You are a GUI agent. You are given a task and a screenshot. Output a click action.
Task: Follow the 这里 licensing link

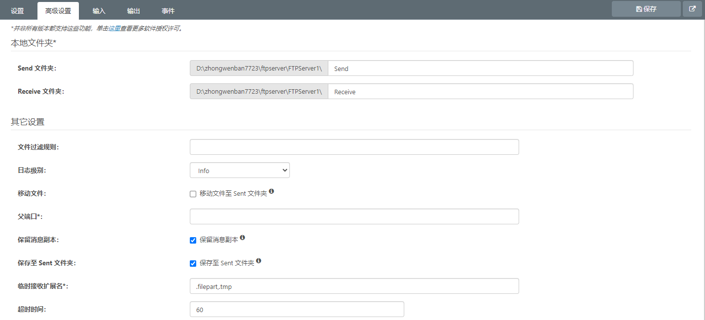click(114, 29)
